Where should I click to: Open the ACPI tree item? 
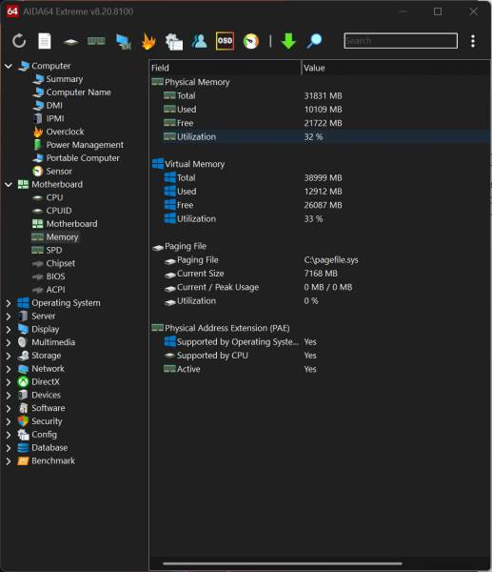[55, 290]
